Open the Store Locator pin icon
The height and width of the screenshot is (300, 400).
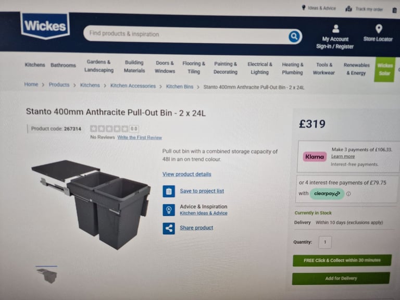379,29
